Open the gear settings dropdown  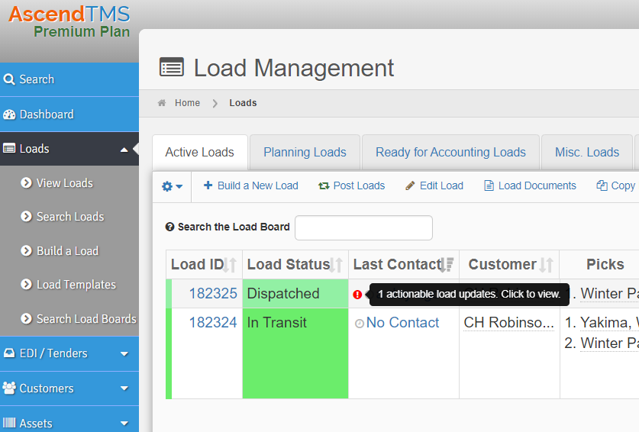pyautogui.click(x=172, y=186)
